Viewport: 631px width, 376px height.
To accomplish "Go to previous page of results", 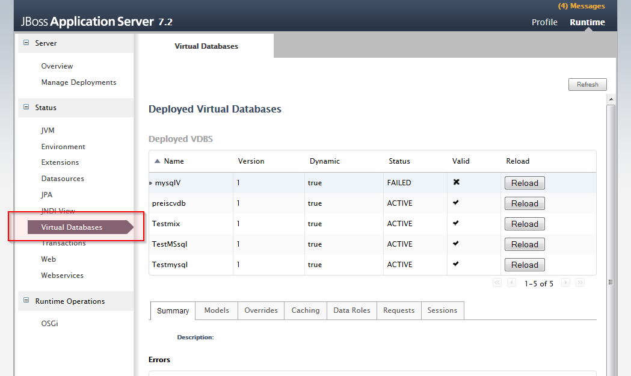I will tap(511, 283).
